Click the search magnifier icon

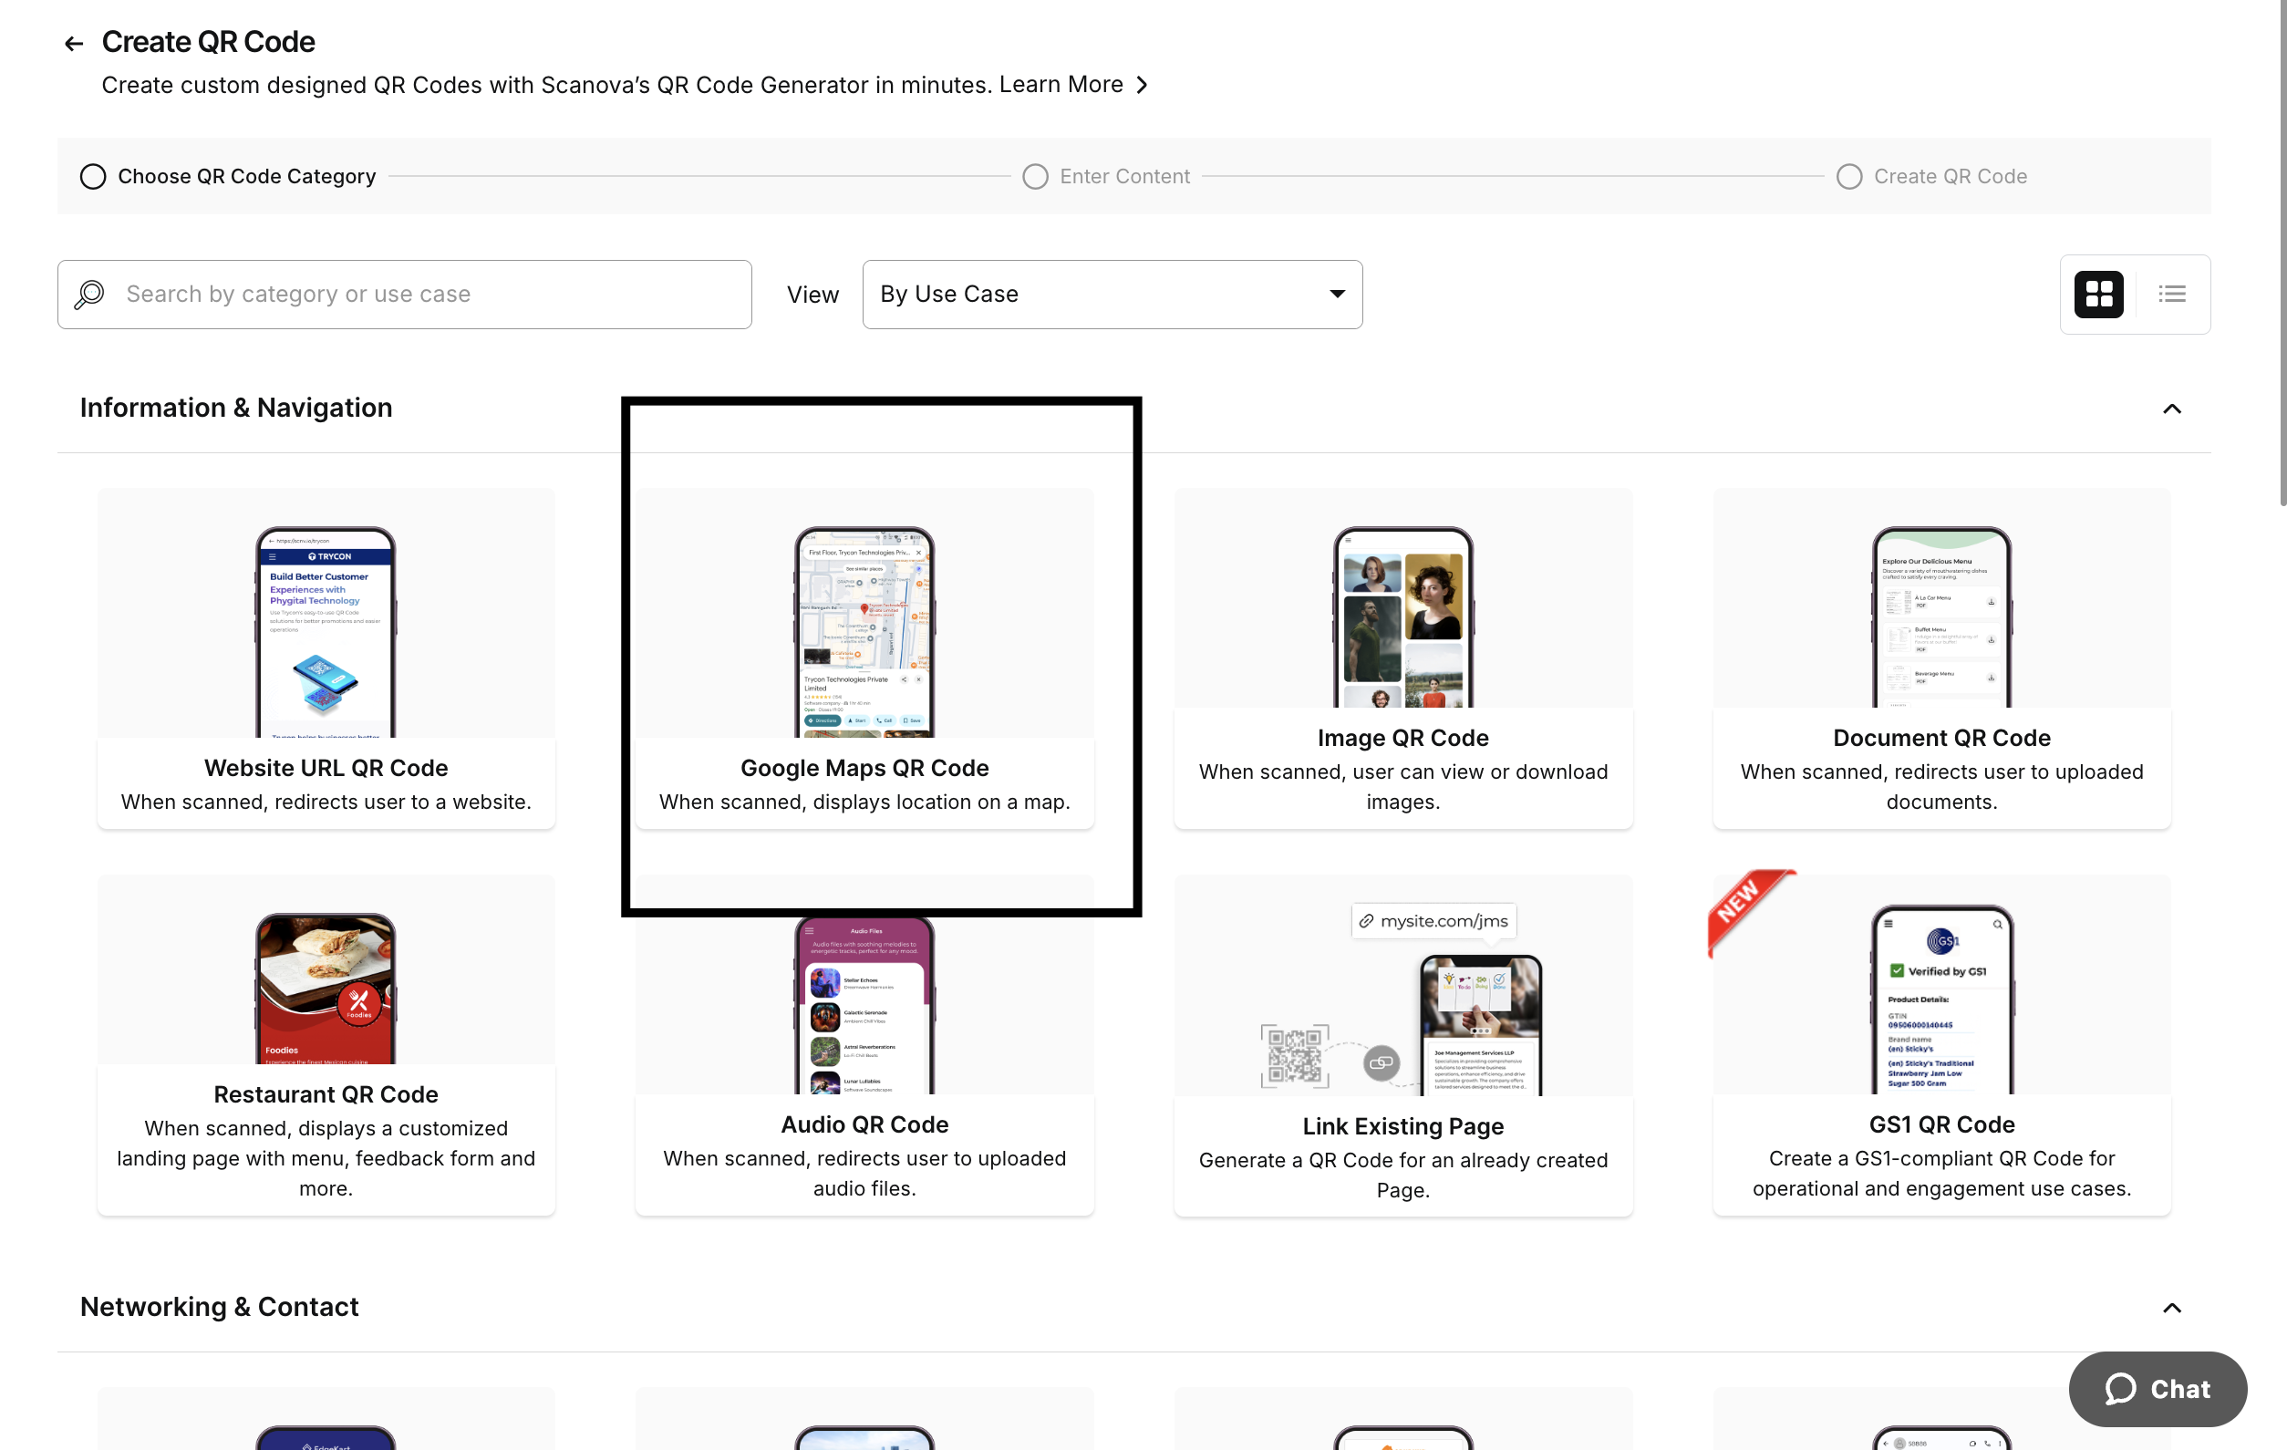coord(89,295)
